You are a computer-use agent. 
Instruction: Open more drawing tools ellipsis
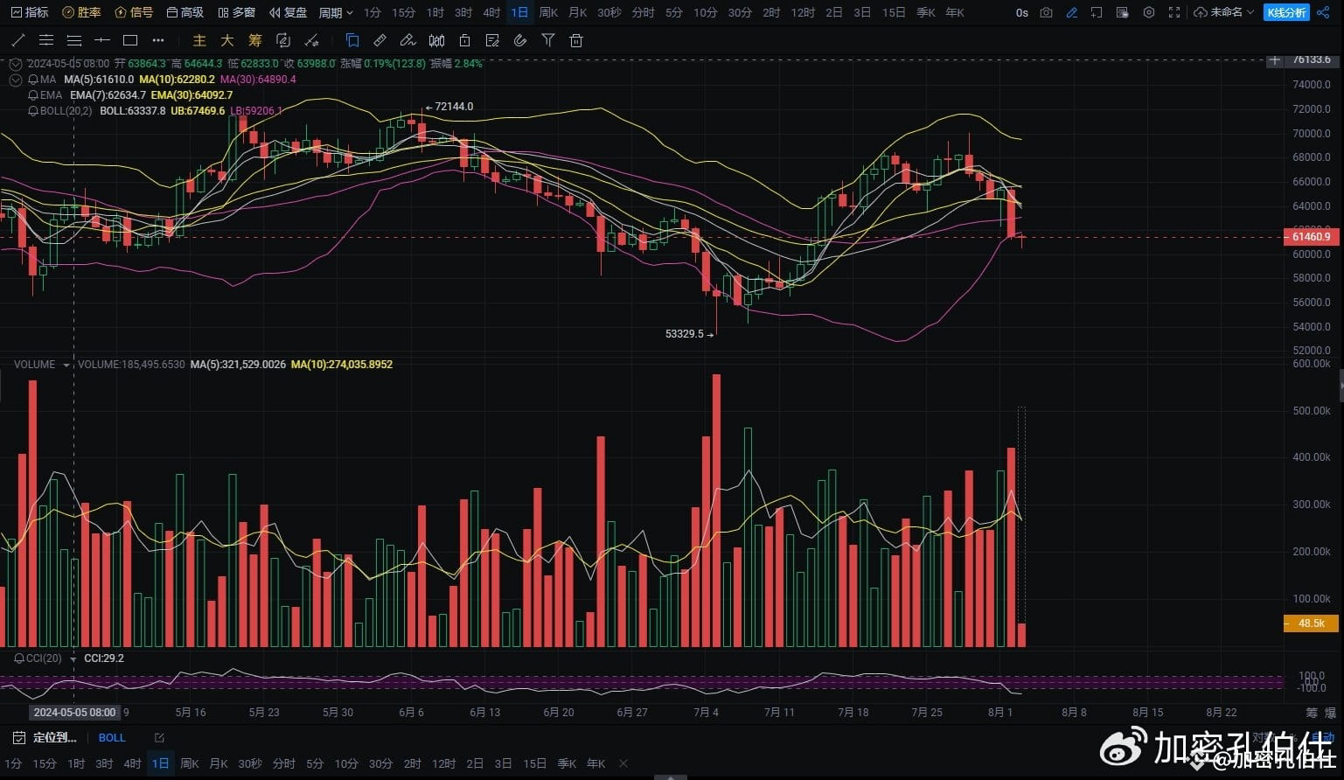[x=158, y=40]
